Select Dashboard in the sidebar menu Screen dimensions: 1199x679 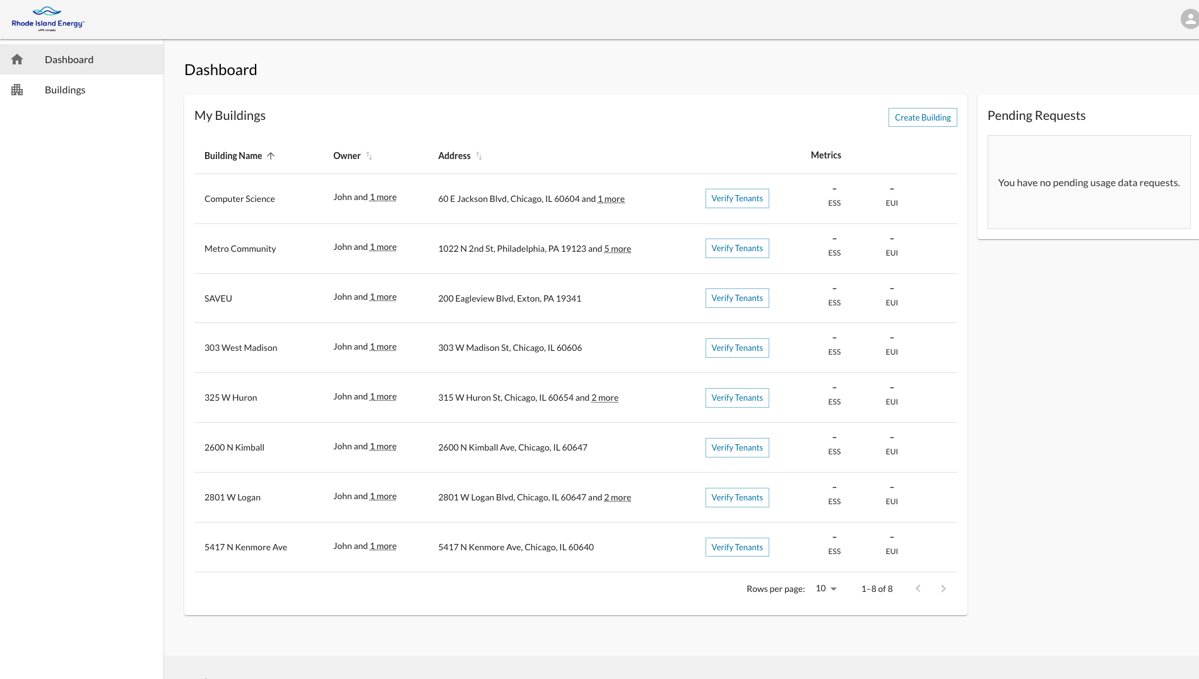point(69,59)
